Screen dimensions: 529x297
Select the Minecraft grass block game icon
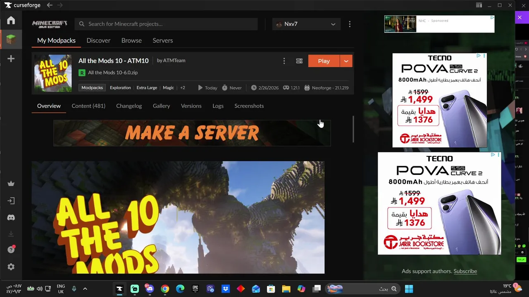pyautogui.click(x=11, y=40)
